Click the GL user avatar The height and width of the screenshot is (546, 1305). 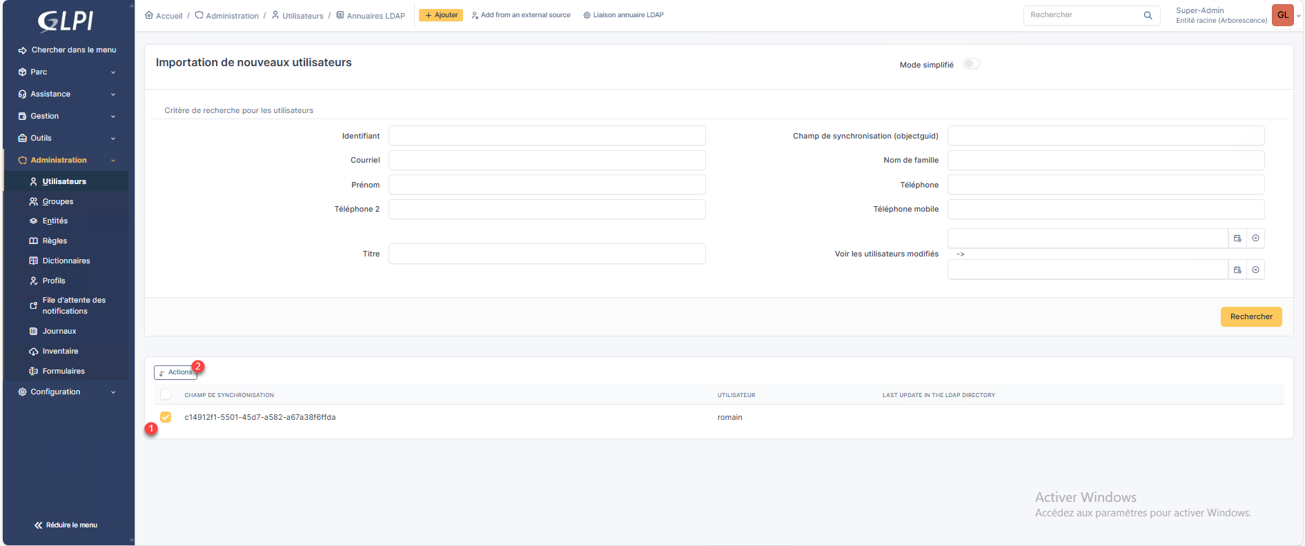click(x=1282, y=15)
